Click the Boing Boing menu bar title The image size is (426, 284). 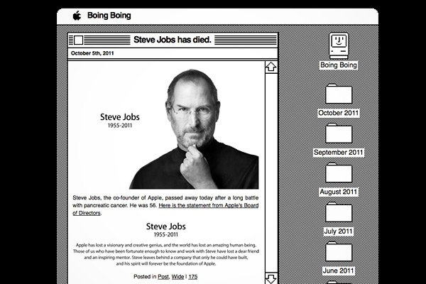(109, 16)
